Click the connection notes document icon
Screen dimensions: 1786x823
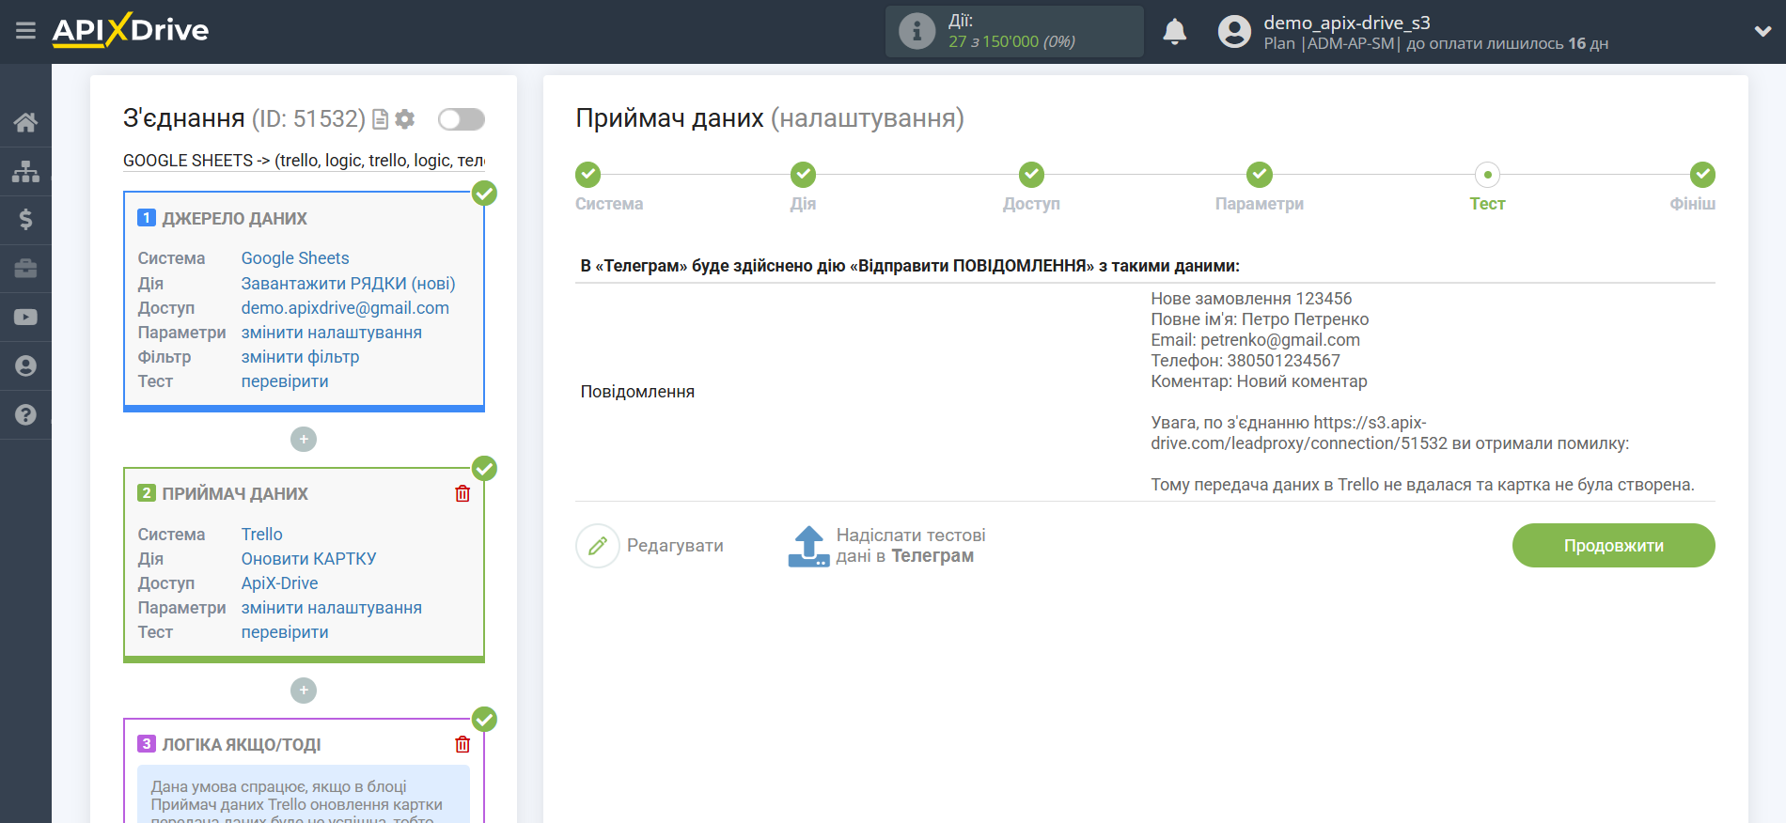point(380,119)
